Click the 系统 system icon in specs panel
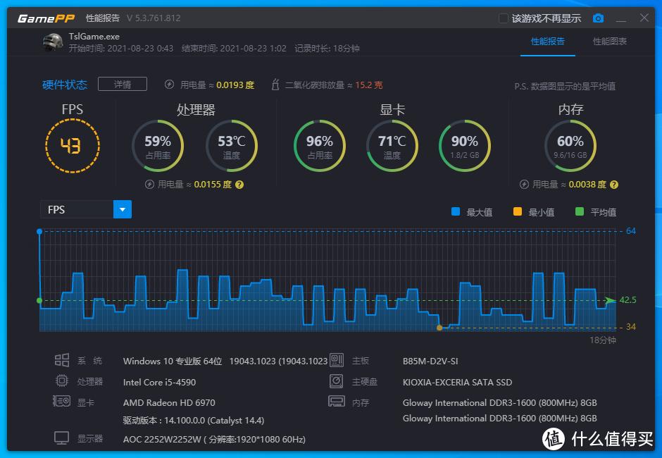662x458 pixels. pyautogui.click(x=63, y=361)
